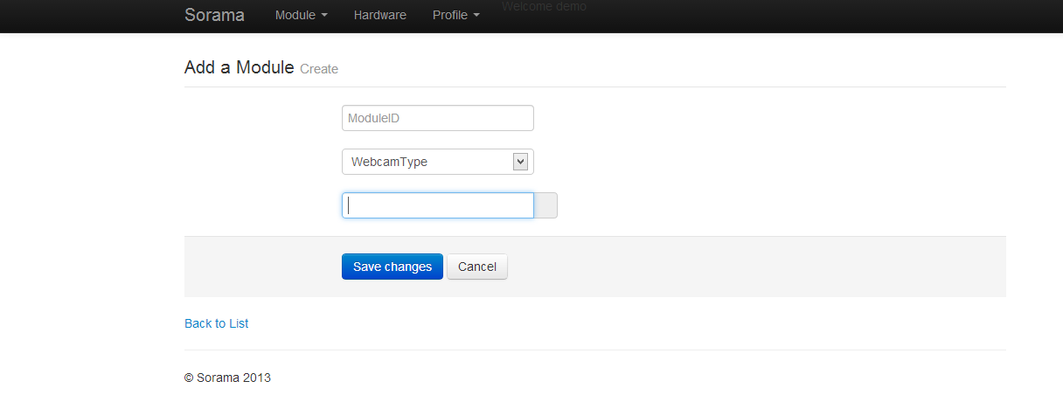1063x409 pixels.
Task: Open the Profile menu
Action: (x=451, y=15)
